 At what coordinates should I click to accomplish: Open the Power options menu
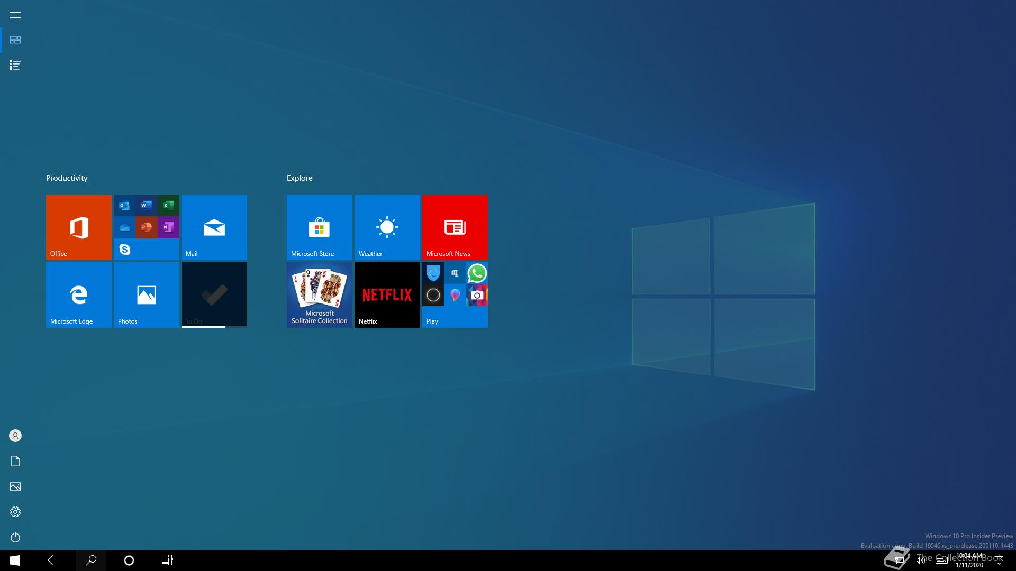pyautogui.click(x=15, y=537)
